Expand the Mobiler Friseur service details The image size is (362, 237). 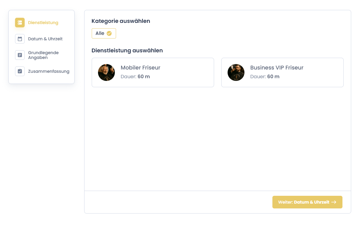click(153, 72)
